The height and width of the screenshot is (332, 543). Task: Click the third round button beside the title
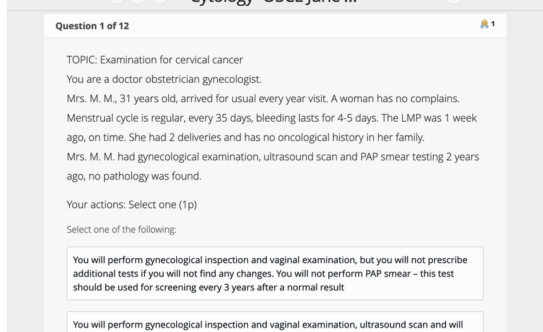pos(160,1)
